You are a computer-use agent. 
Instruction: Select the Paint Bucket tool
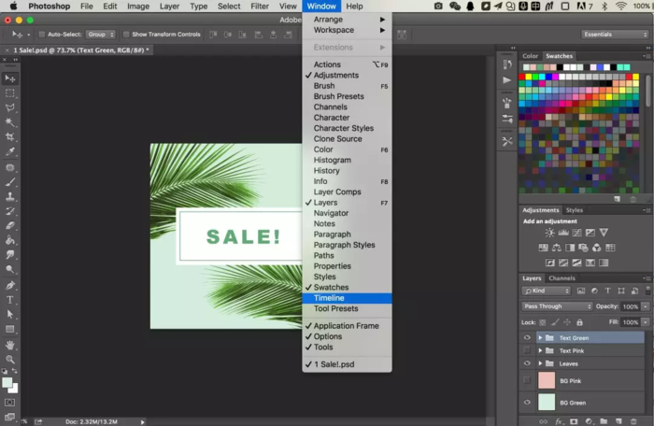click(x=10, y=240)
